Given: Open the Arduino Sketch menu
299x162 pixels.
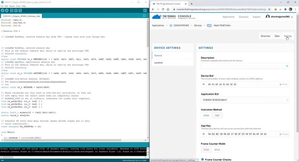Looking at the screenshot, I should 12,6.
